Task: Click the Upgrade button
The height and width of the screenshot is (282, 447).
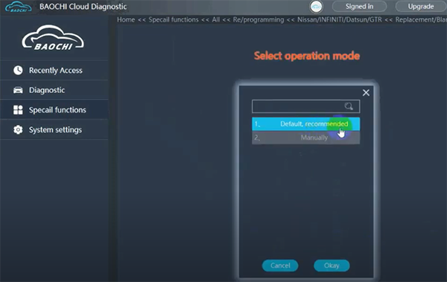Action: point(421,6)
